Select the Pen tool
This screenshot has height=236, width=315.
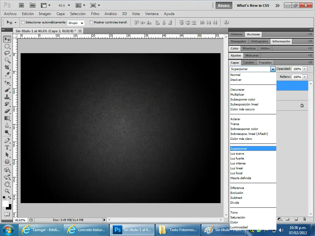tap(7, 140)
